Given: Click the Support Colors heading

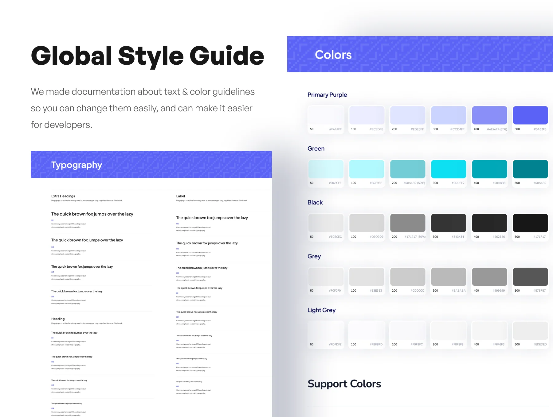Looking at the screenshot, I should 344,384.
